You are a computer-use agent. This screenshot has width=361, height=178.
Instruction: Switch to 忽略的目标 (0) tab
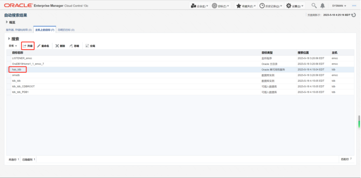66,30
